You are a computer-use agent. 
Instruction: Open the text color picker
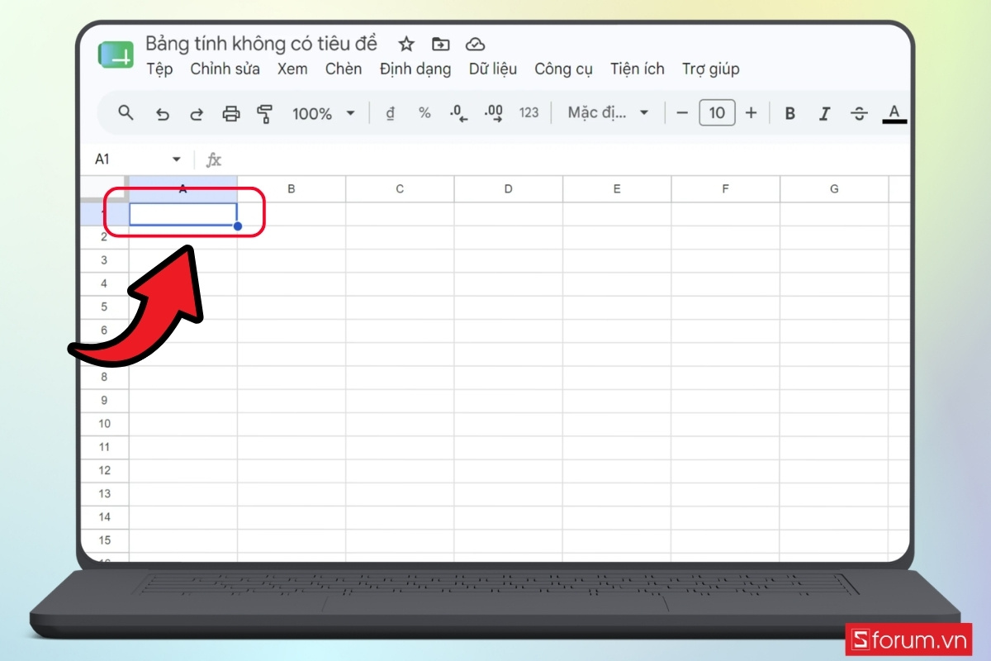coord(894,114)
